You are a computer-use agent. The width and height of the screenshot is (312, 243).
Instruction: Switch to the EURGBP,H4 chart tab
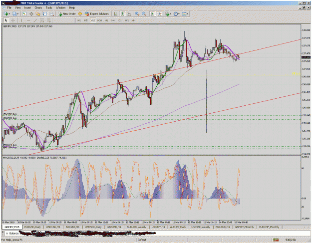72,227
